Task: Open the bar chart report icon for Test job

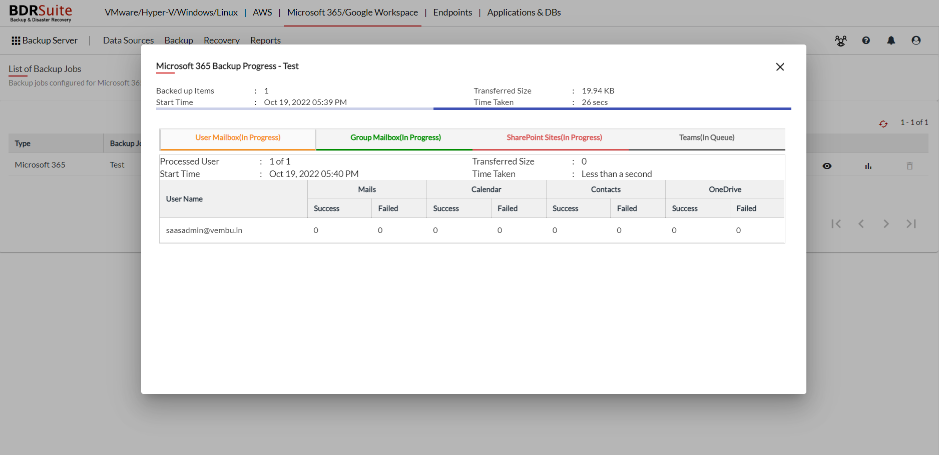Action: [868, 166]
